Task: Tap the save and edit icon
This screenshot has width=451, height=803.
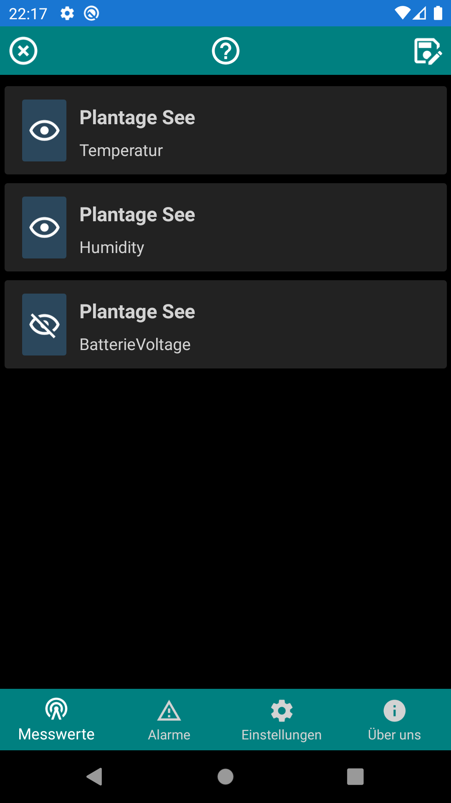Action: point(428,51)
